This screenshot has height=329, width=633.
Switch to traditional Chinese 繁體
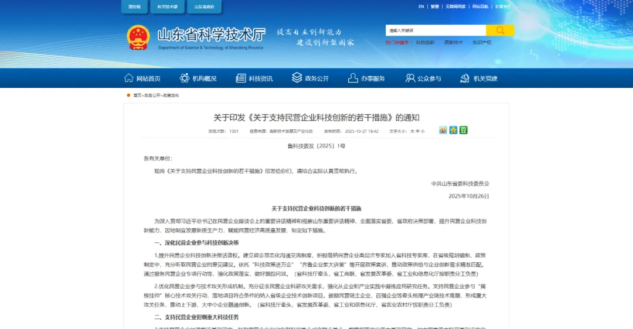click(435, 6)
